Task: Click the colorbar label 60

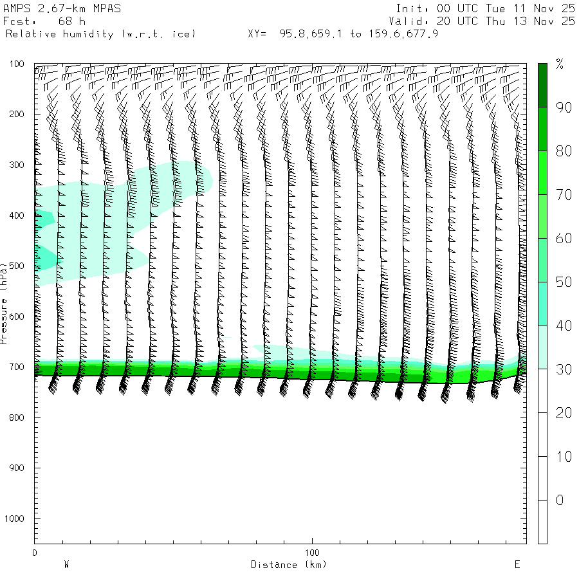Action: pyautogui.click(x=564, y=239)
